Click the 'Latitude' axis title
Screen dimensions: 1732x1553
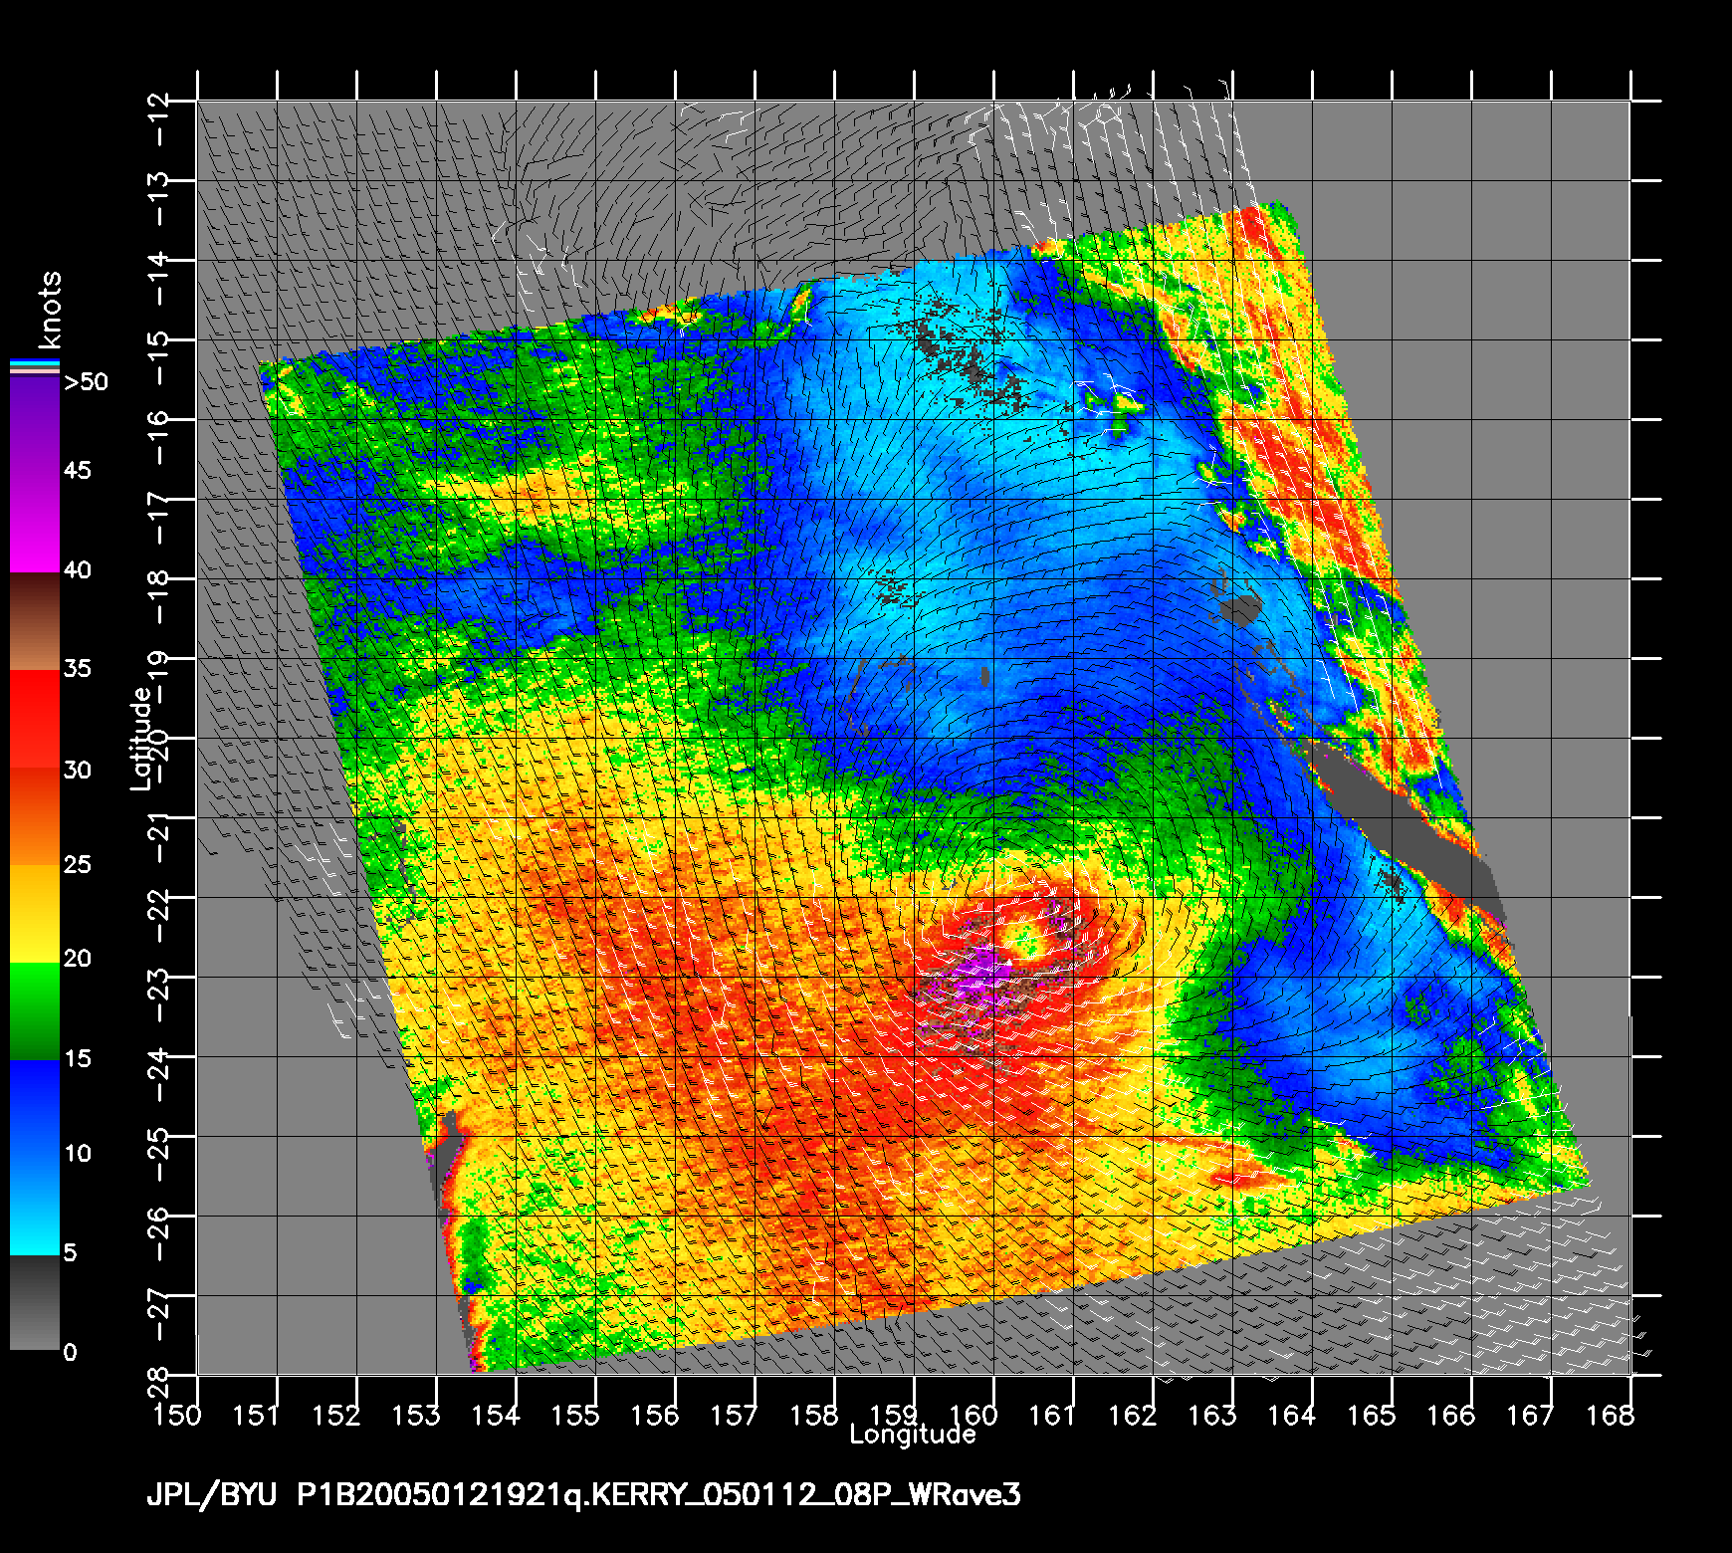142,739
